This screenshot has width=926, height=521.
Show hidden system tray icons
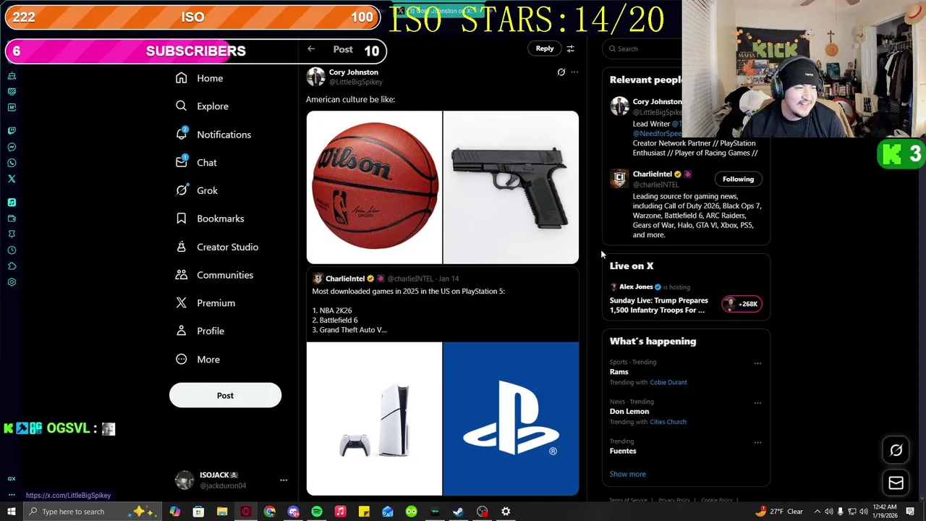pyautogui.click(x=817, y=512)
